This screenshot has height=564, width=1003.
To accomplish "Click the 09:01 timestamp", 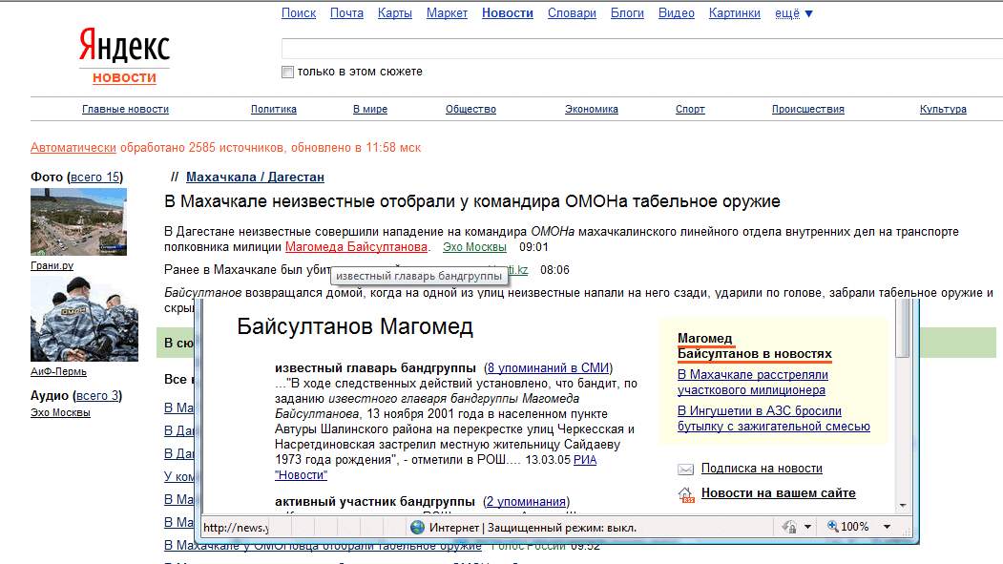I will point(533,247).
